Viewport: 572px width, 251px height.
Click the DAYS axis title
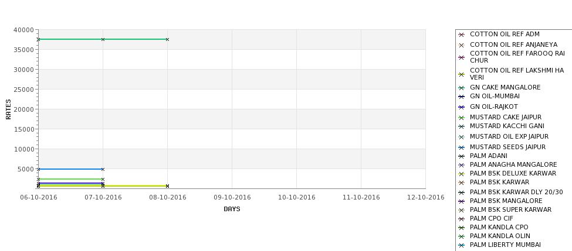(x=232, y=209)
